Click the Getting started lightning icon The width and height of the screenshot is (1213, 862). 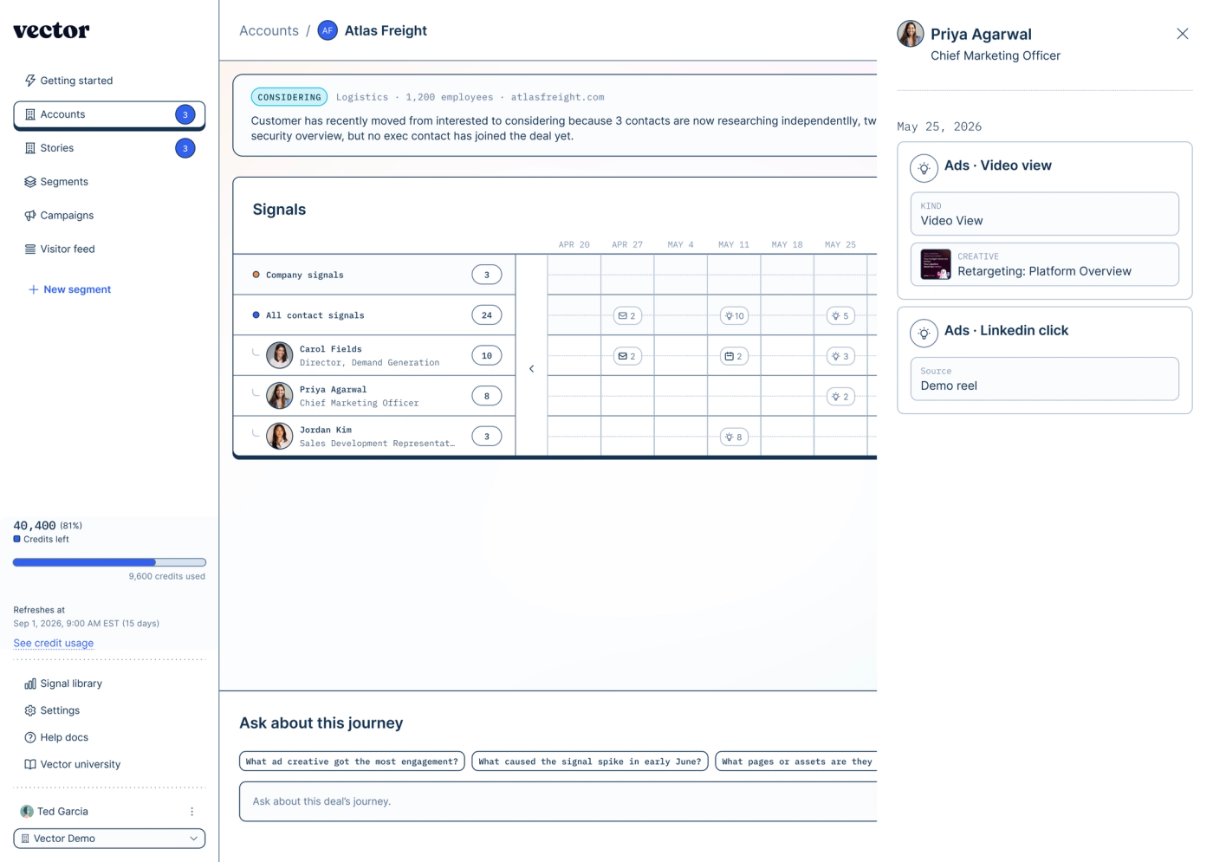tap(30, 81)
